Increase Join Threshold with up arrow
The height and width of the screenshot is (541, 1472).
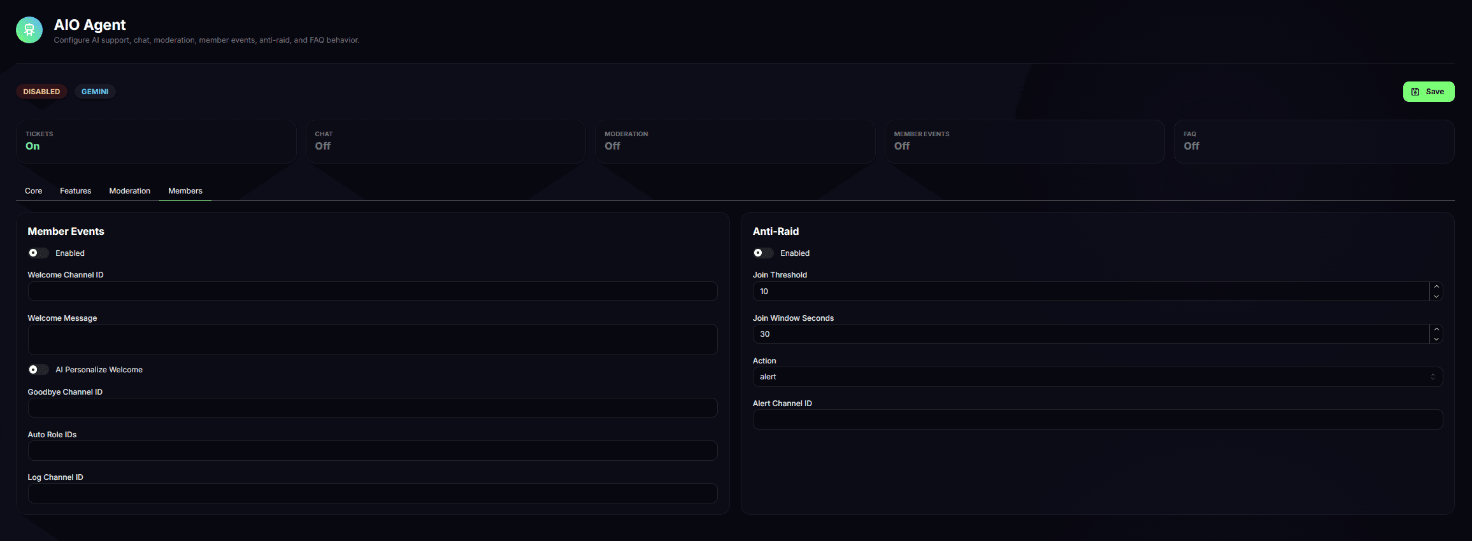1436,286
